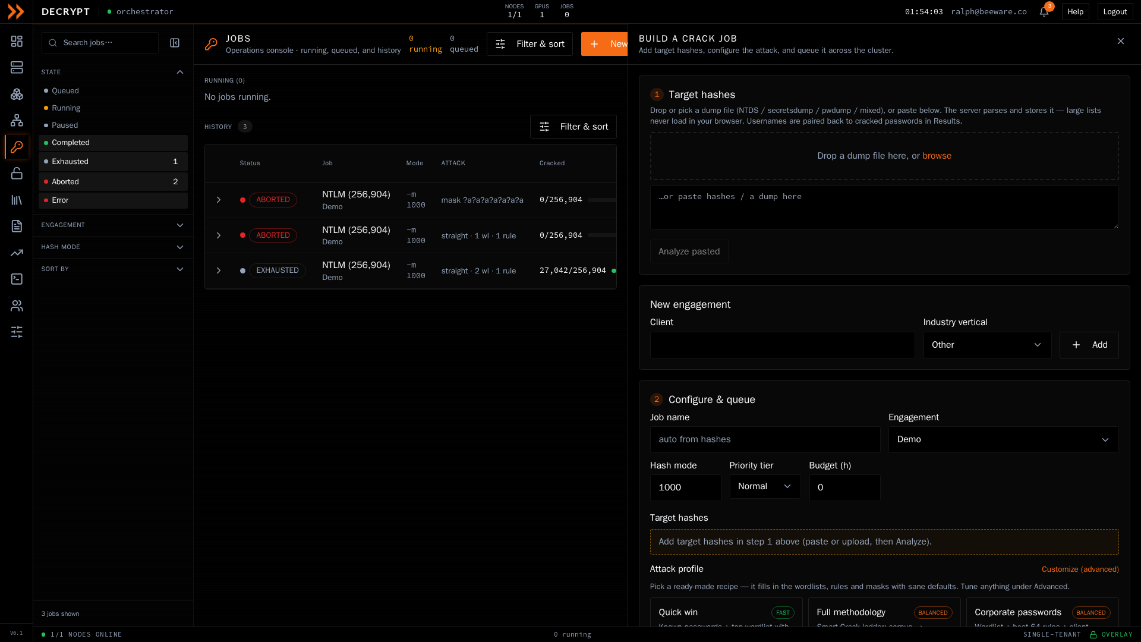Expand the SORT BY filter section

click(113, 269)
